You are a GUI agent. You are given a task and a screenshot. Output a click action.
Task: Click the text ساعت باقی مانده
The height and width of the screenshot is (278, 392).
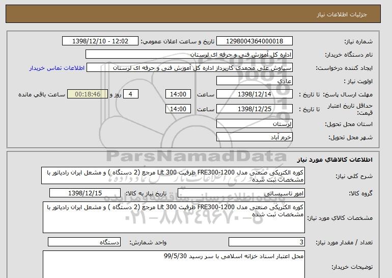click(x=42, y=94)
